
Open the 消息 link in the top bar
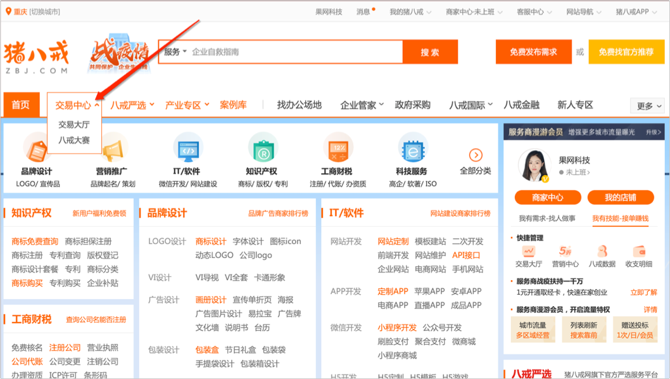coord(363,12)
